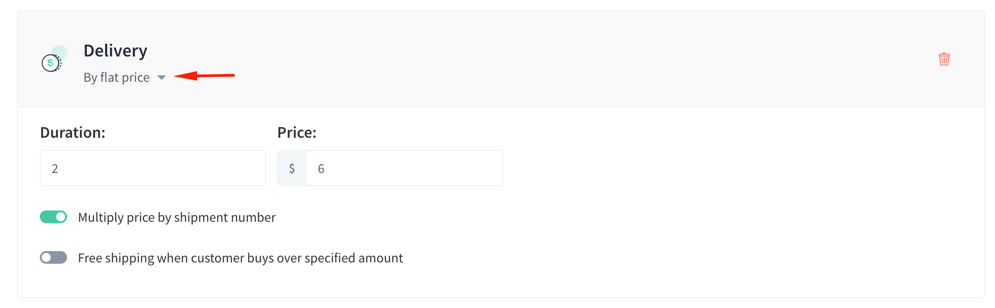Click the value 2 in Duration box
The image size is (995, 308).
coord(55,169)
